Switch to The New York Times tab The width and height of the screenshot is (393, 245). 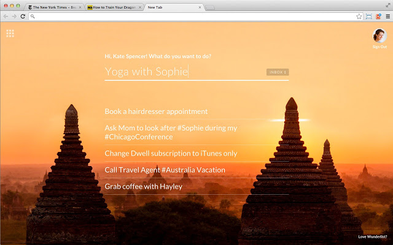tap(54, 7)
